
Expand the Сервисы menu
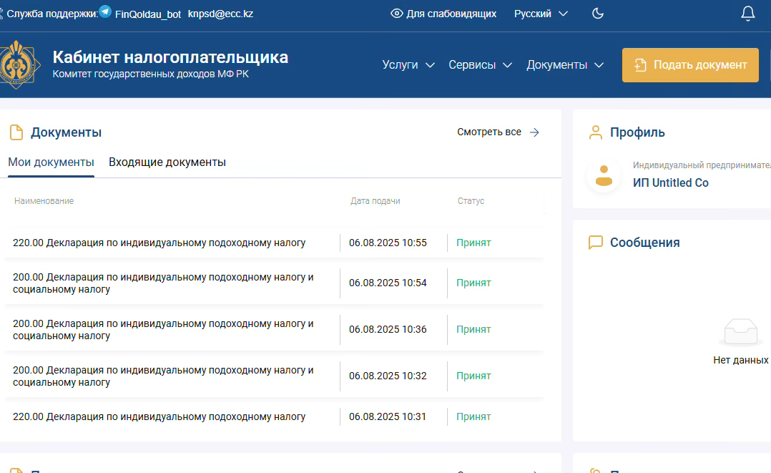(x=480, y=64)
